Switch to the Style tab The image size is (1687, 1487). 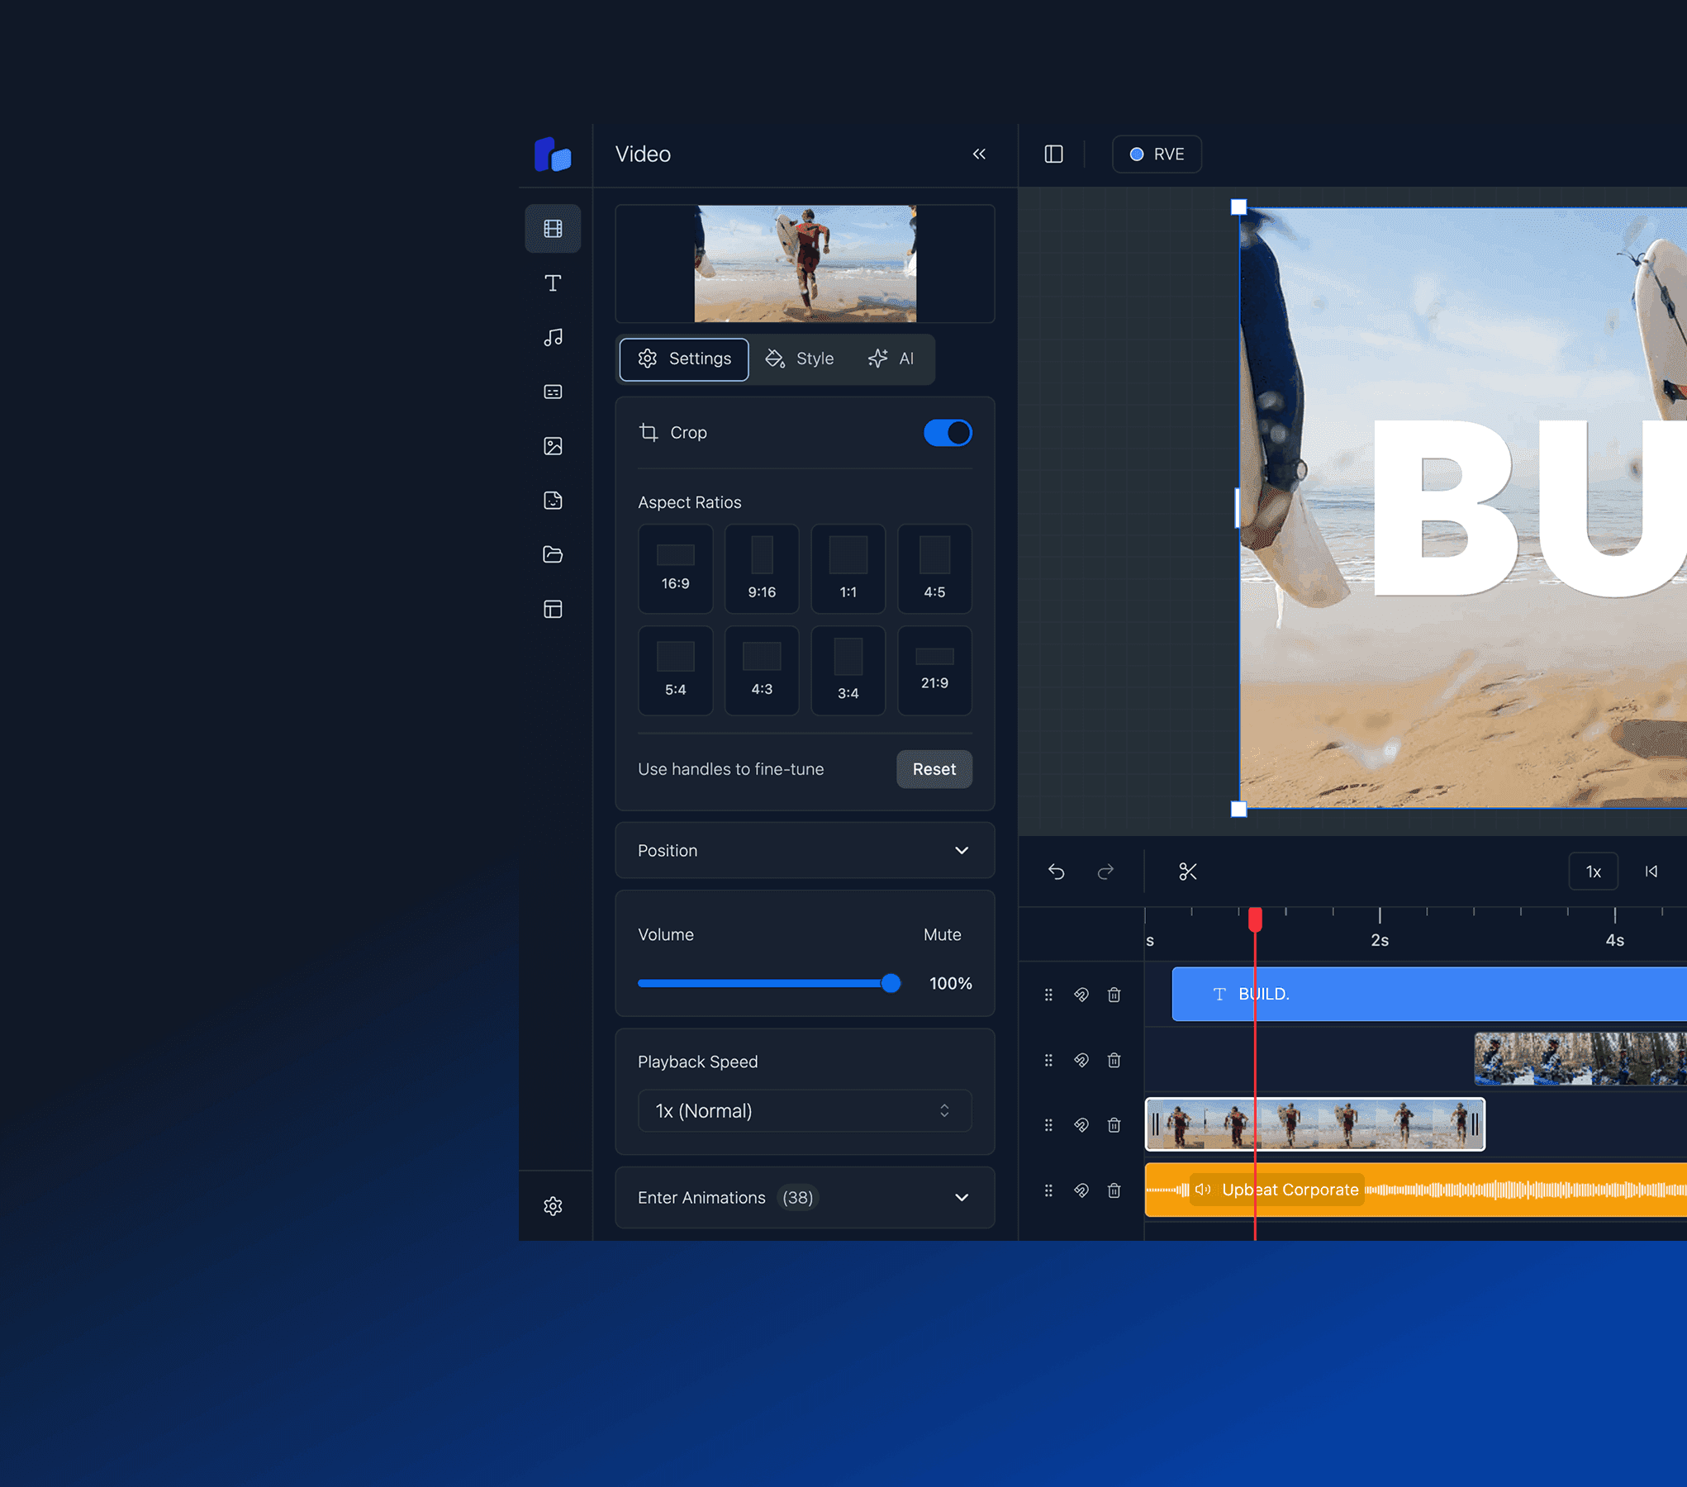coord(800,359)
